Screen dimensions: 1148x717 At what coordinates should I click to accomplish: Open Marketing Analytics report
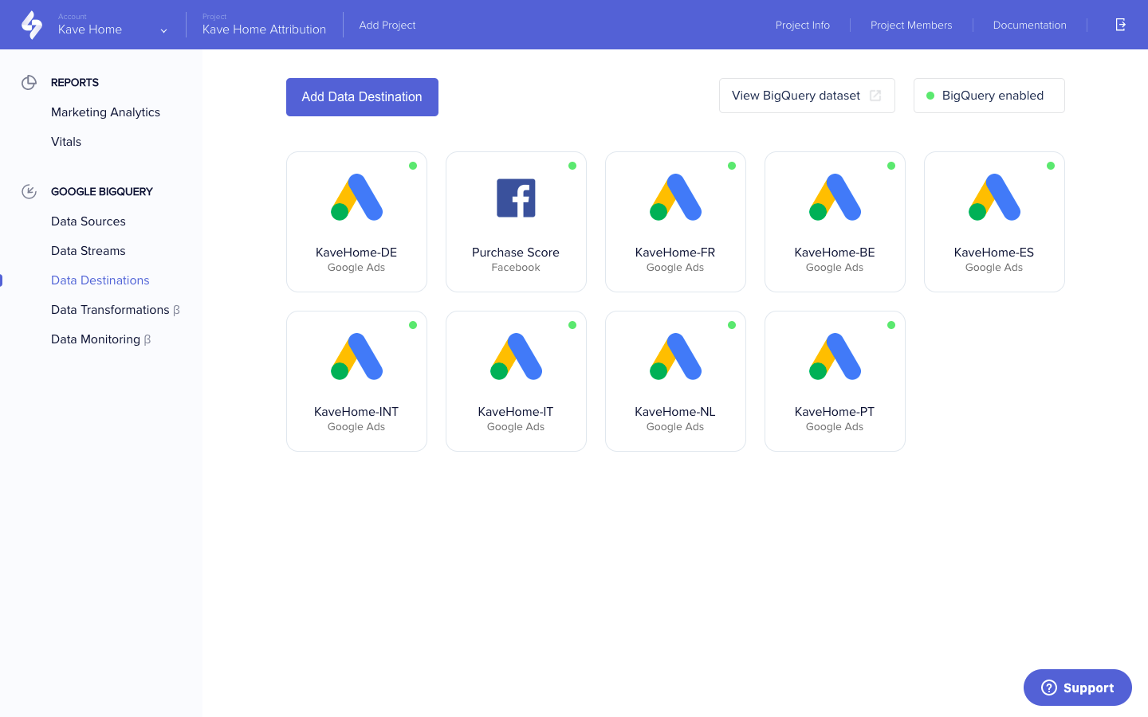pos(105,112)
